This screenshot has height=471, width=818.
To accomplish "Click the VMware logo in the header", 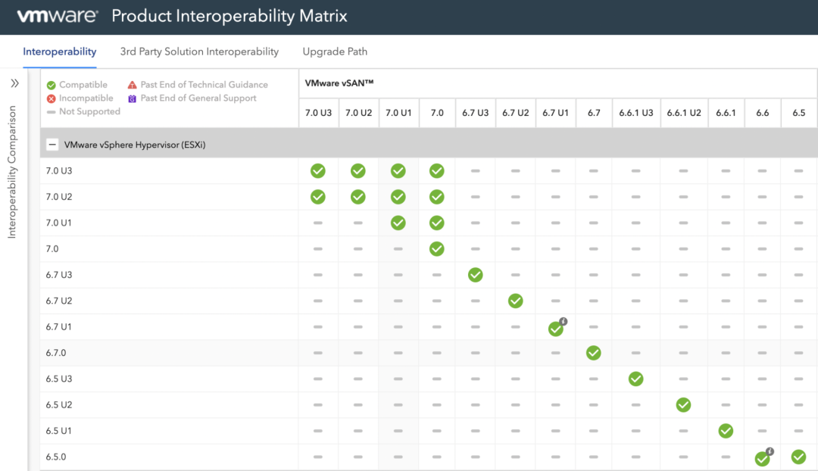I will point(58,16).
